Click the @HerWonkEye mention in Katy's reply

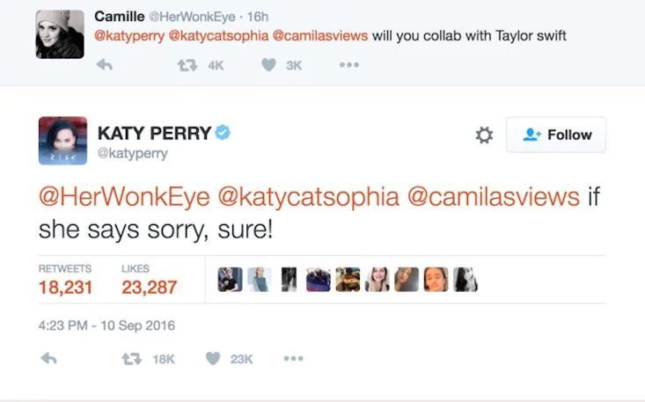tap(121, 196)
